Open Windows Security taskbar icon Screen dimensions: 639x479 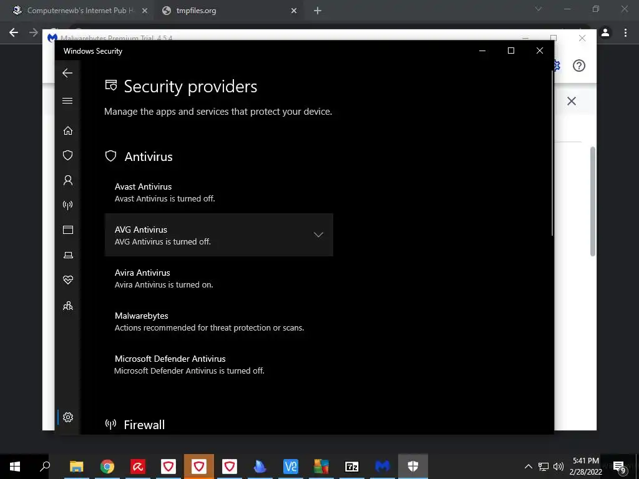tap(413, 467)
